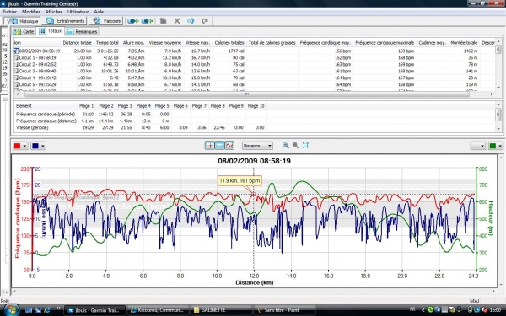
Task: Open the Fichier menu
Action: 9,12
